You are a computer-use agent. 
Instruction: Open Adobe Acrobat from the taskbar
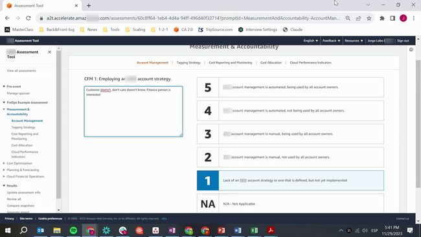[271, 231]
